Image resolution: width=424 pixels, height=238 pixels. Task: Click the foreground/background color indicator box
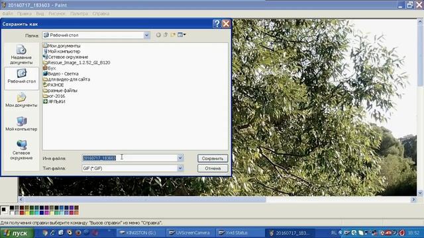pyautogui.click(x=5, y=210)
